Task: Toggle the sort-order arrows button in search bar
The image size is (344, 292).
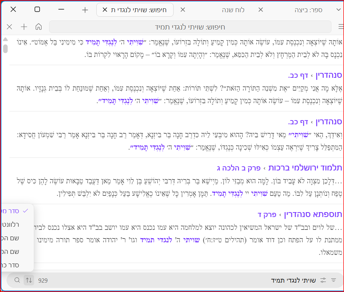Action: coord(29,280)
